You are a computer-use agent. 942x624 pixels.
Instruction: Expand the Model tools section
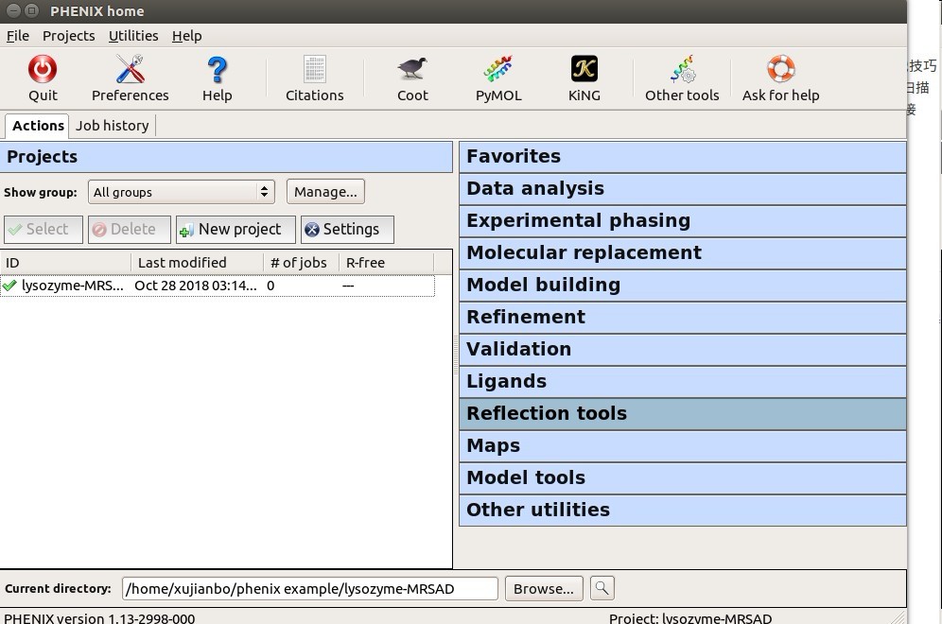(x=683, y=478)
